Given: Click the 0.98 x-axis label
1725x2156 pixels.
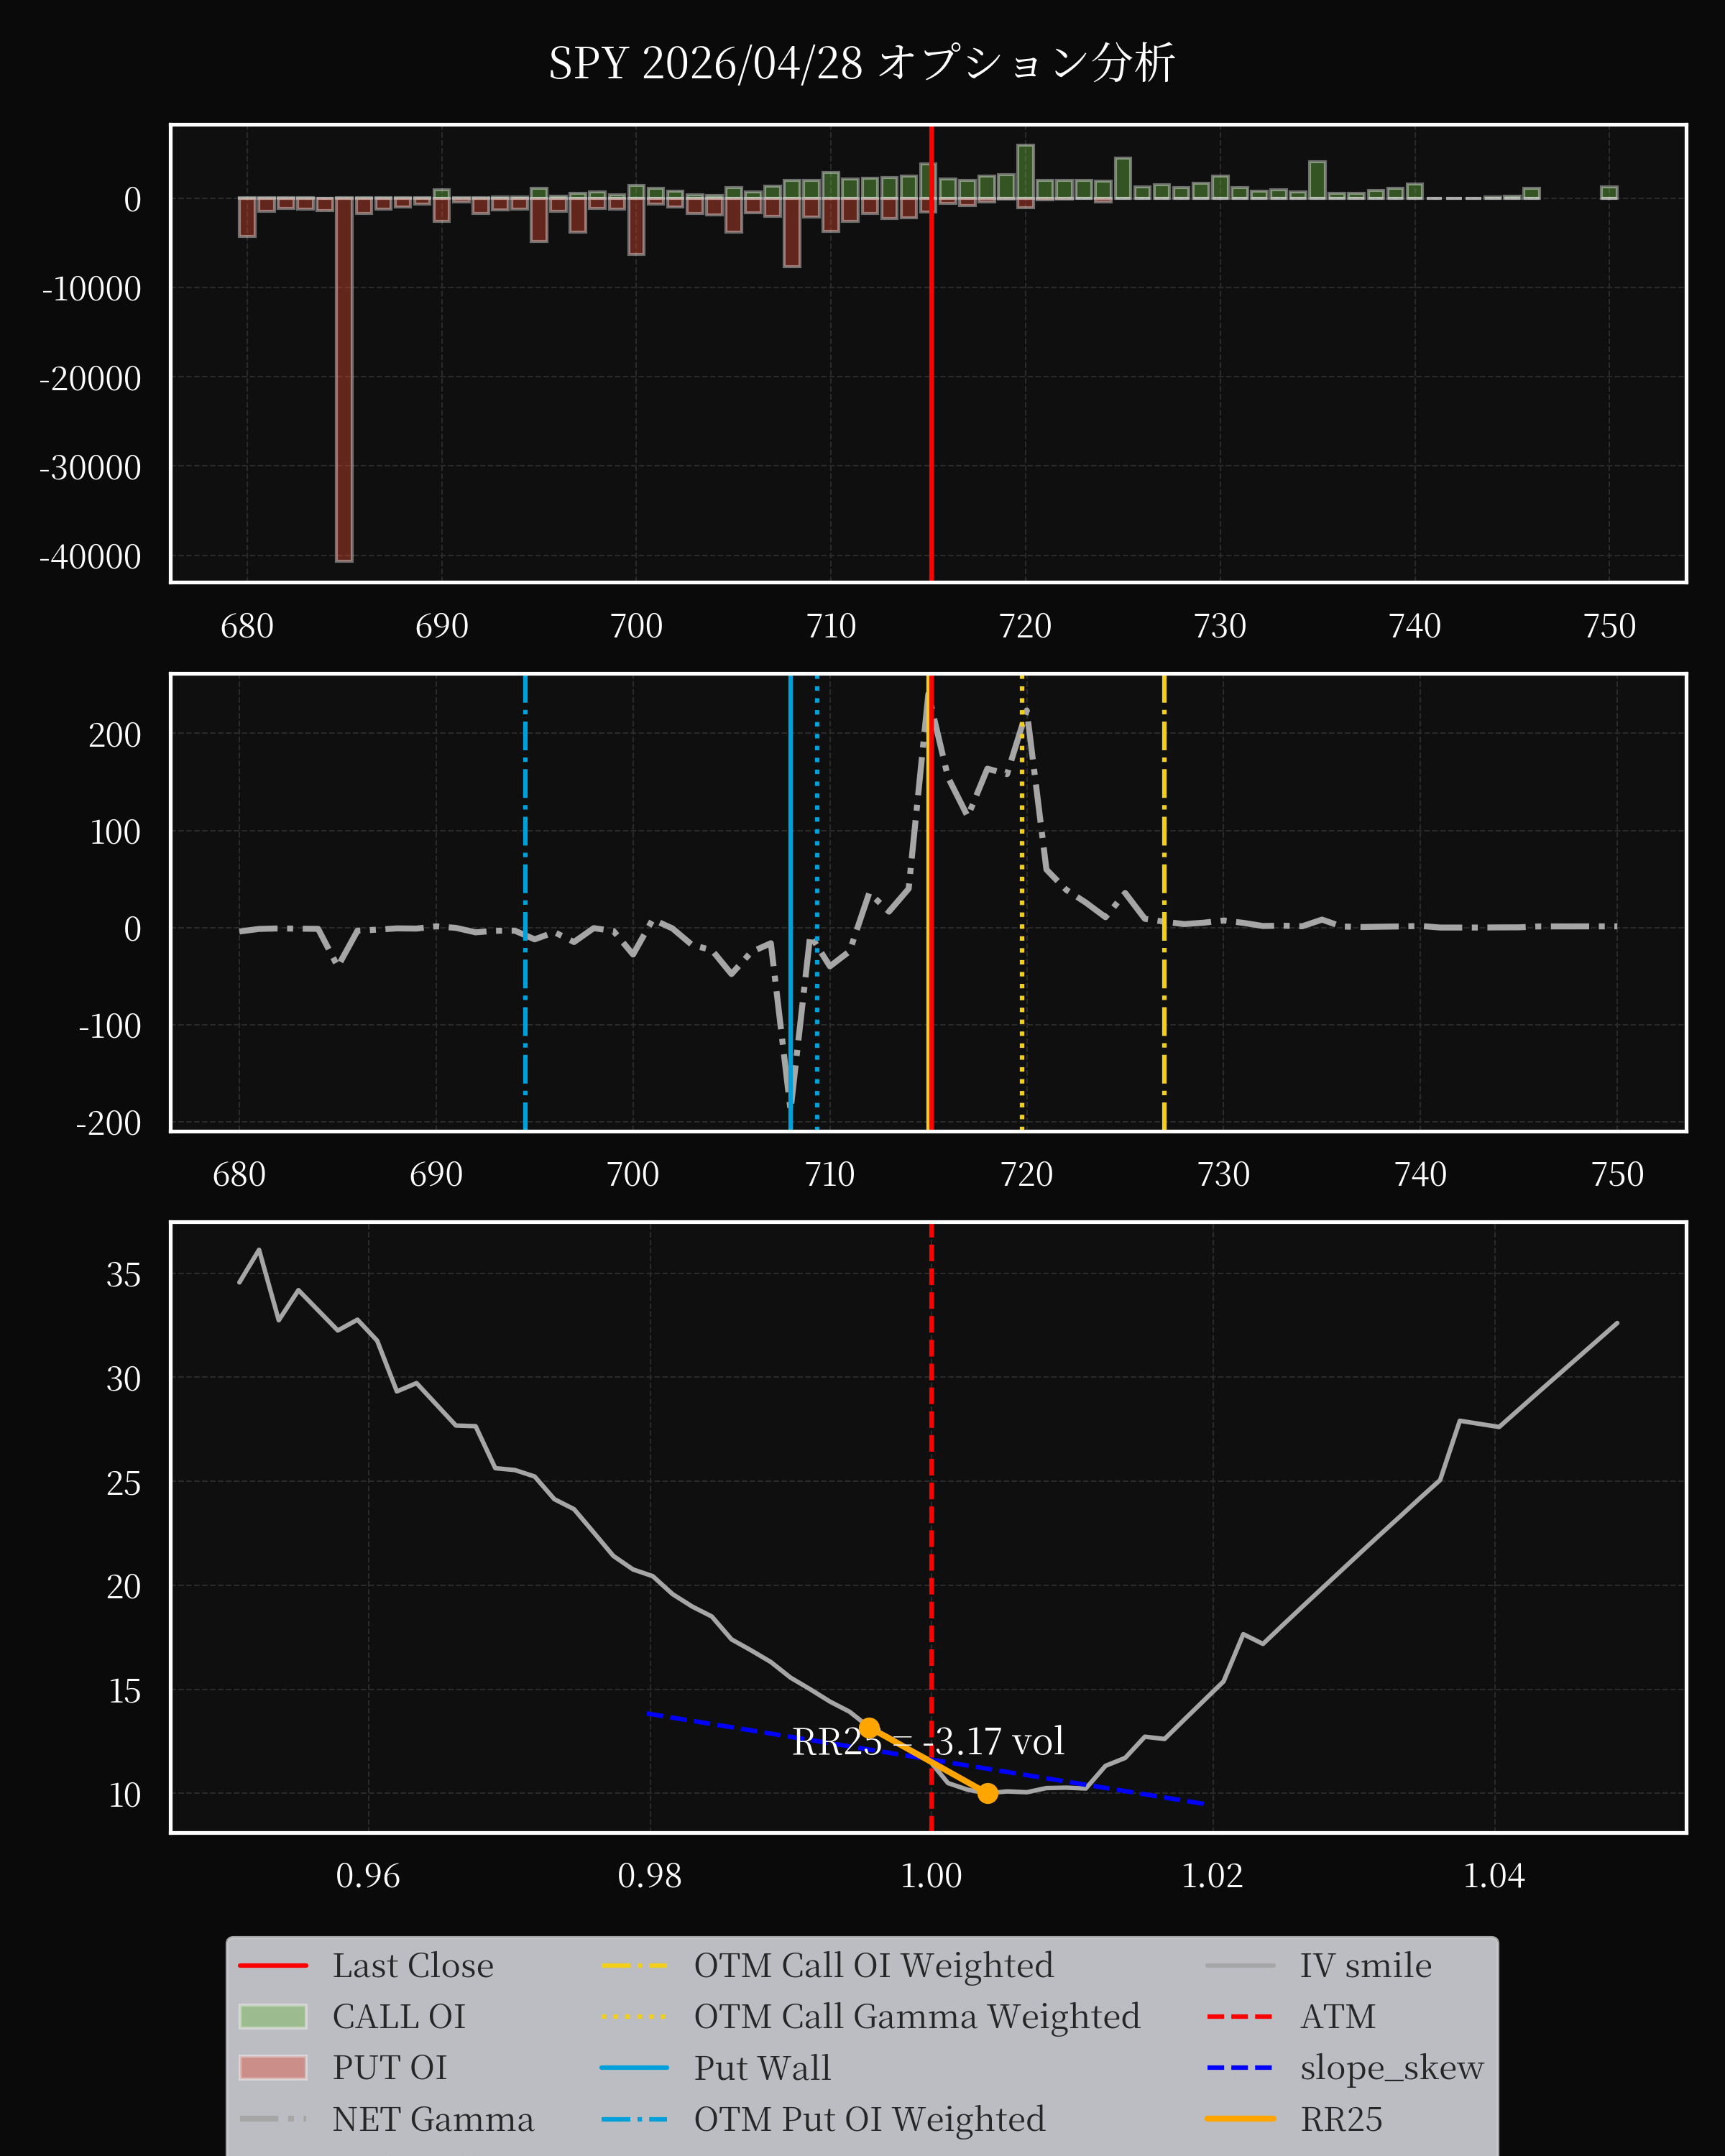Looking at the screenshot, I should point(650,1875).
